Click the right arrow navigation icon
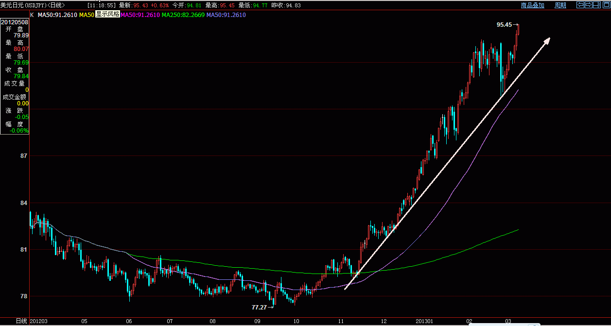The height and width of the screenshot is (326, 611). 589,5
